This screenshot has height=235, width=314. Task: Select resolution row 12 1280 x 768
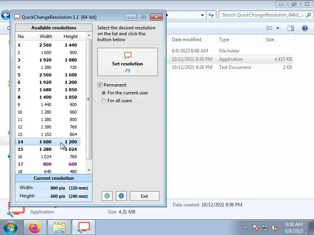[47, 127]
